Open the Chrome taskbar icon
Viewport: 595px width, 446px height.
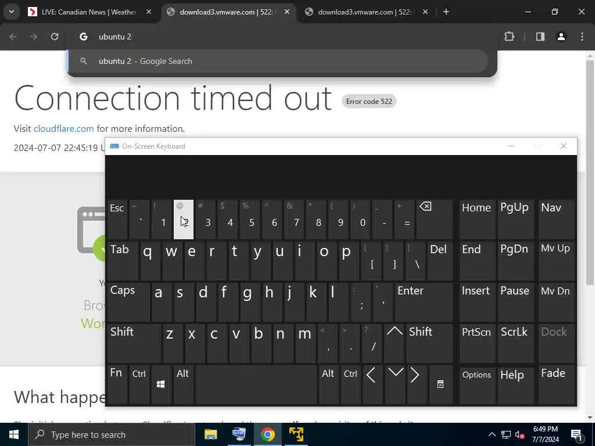[267, 434]
